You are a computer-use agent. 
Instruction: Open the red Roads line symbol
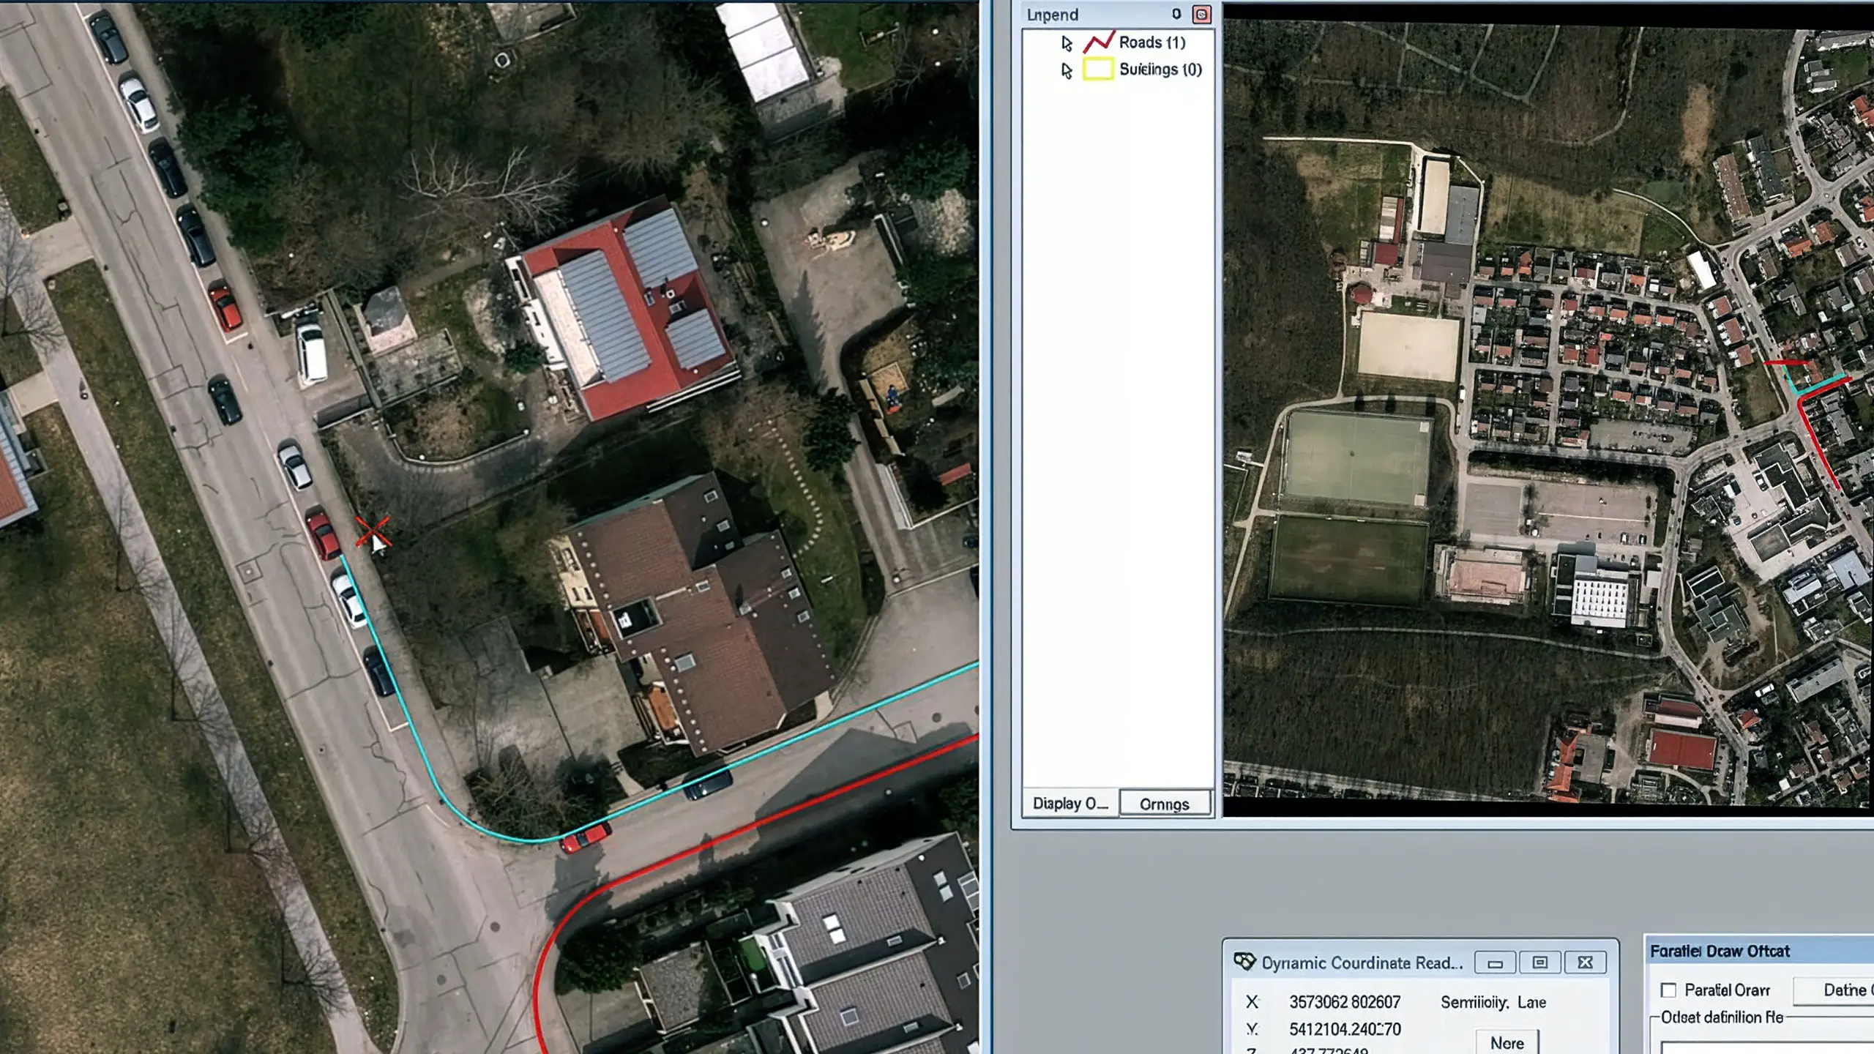tap(1098, 42)
